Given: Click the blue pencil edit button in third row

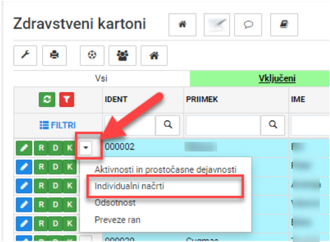Looking at the screenshot, I should click(x=24, y=186).
